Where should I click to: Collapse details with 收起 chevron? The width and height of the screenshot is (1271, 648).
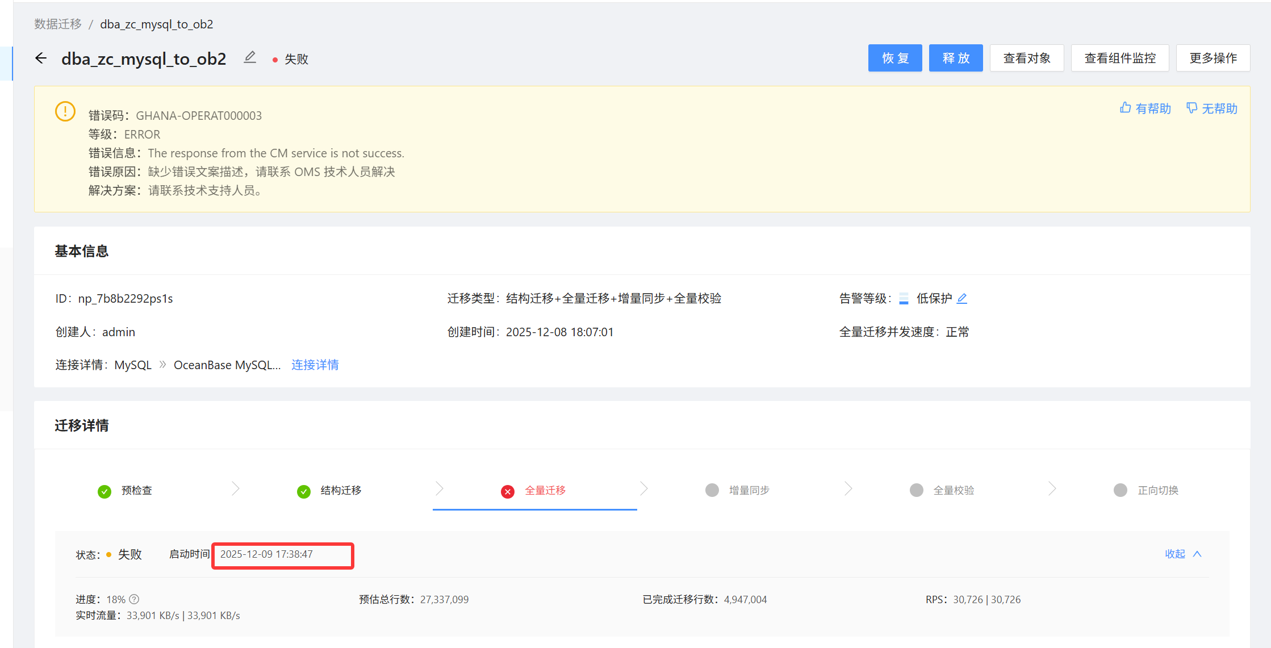[1197, 554]
